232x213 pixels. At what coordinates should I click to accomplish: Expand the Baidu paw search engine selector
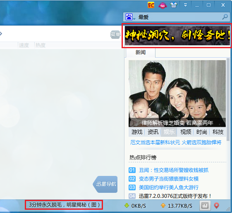click(x=130, y=17)
